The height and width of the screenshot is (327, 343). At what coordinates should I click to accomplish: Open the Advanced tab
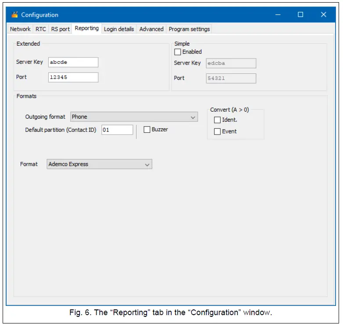coord(151,29)
